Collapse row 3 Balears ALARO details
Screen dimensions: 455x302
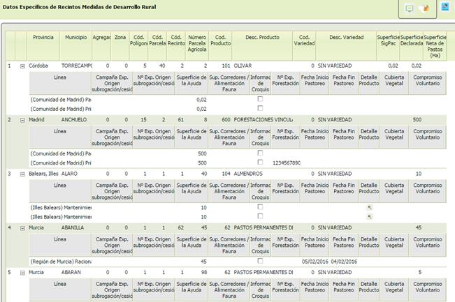(22, 173)
